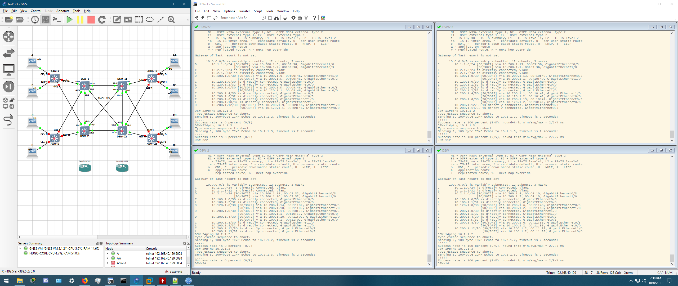
Task: Open the GNS3 console connect icon
Action: [56, 20]
